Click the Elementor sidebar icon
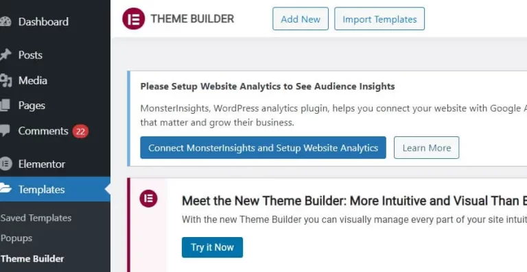The height and width of the screenshot is (272, 527). click(5, 164)
